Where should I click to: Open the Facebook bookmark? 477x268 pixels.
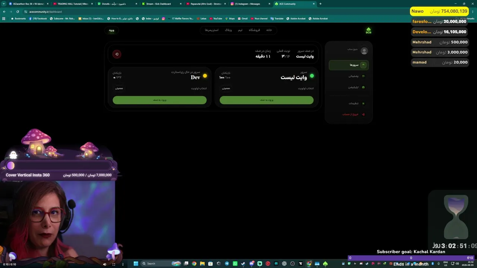(38, 19)
